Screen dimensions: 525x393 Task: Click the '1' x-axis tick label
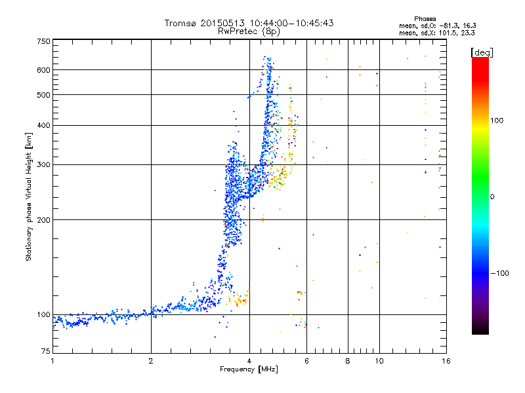52,361
